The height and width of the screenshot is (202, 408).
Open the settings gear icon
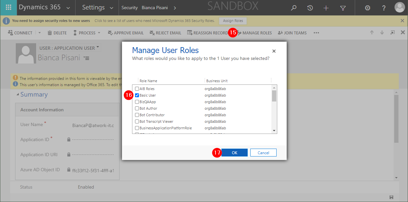pyautogui.click(x=368, y=8)
